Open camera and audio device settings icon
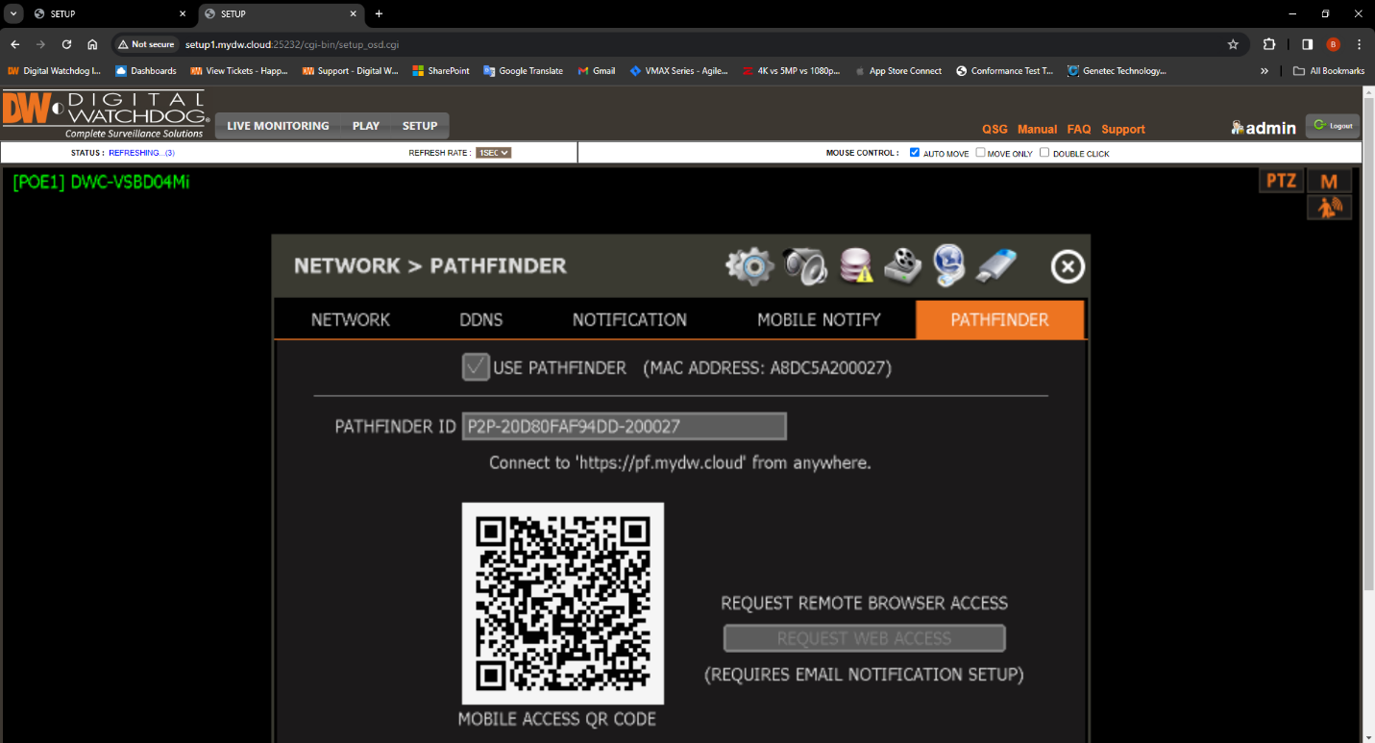This screenshot has height=743, width=1375. pyautogui.click(x=803, y=266)
